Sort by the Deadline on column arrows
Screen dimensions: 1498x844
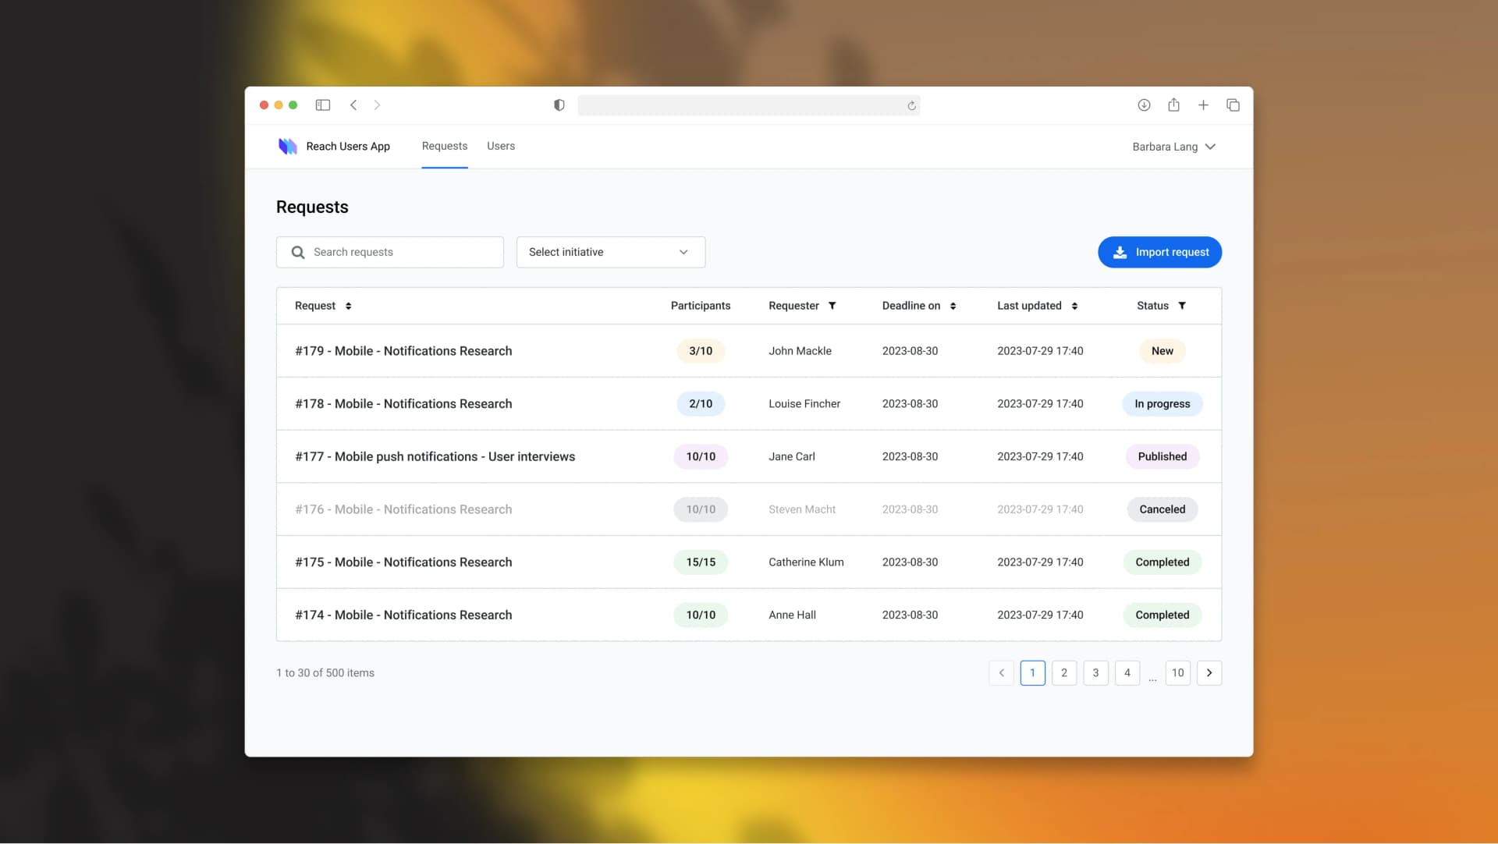[x=953, y=307]
